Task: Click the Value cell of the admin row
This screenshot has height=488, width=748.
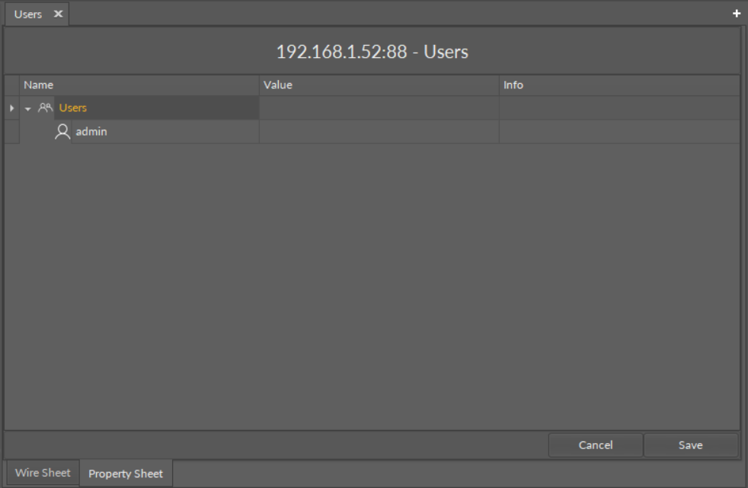Action: (x=379, y=132)
